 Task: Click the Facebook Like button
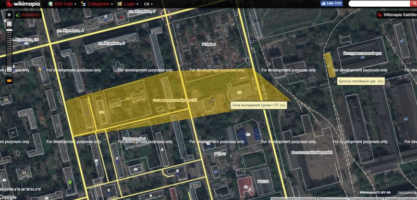[332, 4]
